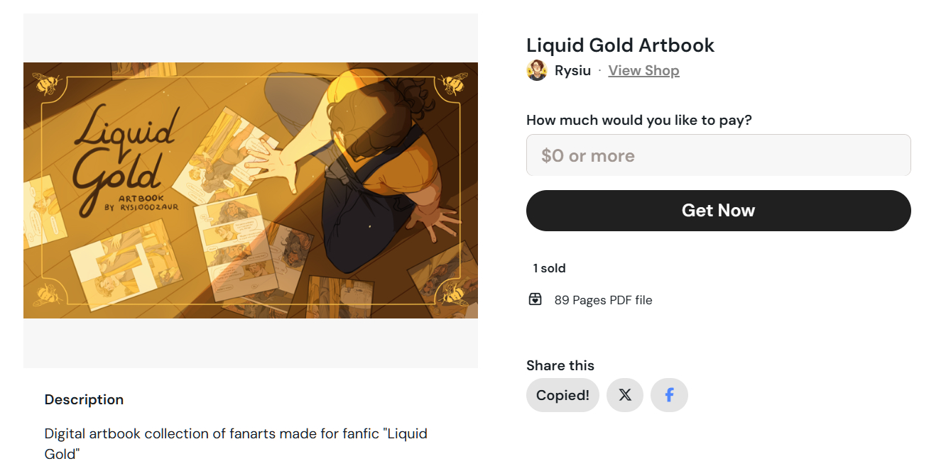
Task: Click the top-left bee icon on cover
Action: (x=48, y=84)
